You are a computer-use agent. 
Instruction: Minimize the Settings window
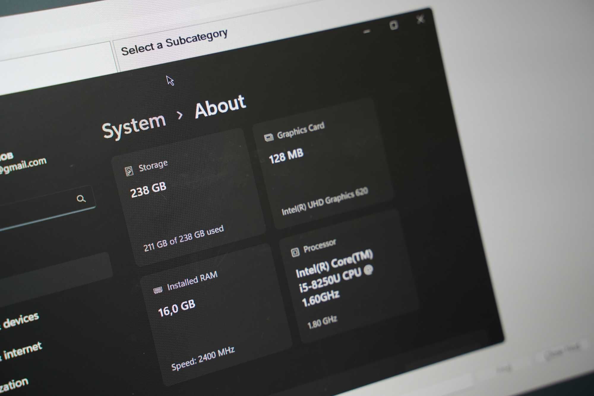(367, 31)
